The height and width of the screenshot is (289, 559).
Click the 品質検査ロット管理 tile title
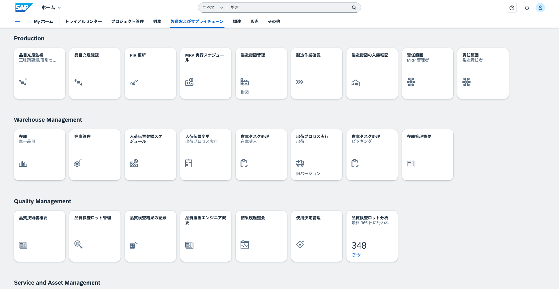click(x=93, y=218)
